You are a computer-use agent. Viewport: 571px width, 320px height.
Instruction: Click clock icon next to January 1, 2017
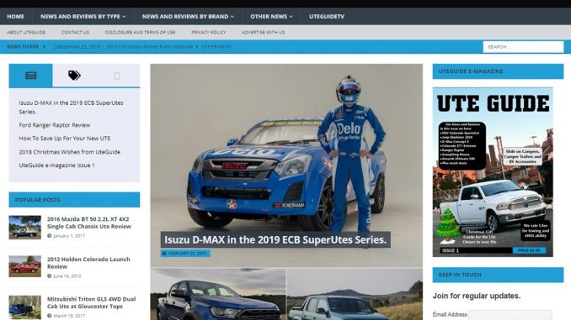click(x=49, y=236)
